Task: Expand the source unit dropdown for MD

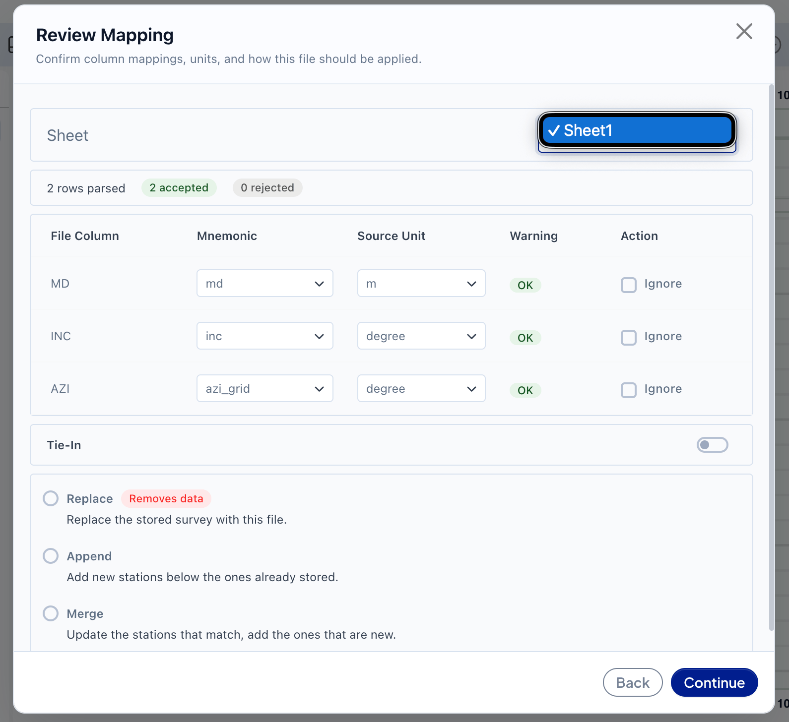Action: (421, 283)
